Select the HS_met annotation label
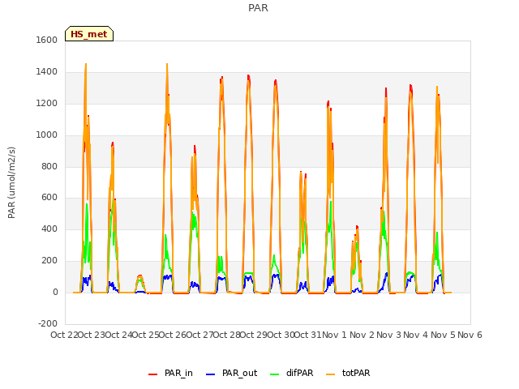519x389 pixels. 89,34
